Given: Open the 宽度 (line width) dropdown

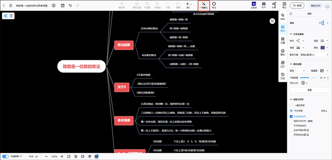Looking at the screenshot, I should click(300, 48).
